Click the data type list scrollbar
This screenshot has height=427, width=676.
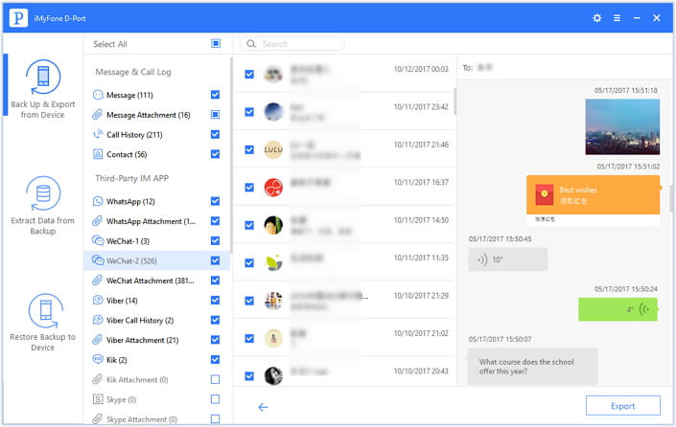[x=231, y=155]
